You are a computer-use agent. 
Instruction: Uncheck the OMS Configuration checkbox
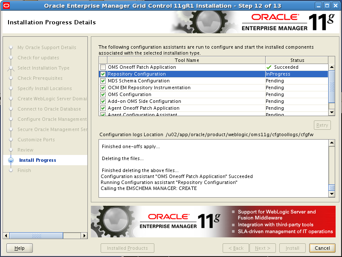click(x=103, y=94)
